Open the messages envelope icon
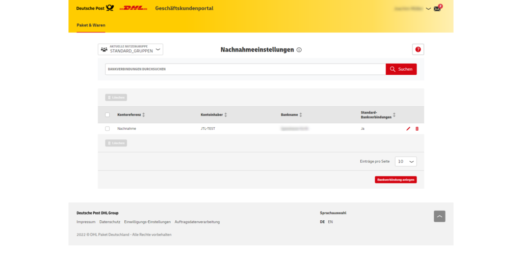Screen dimensions: 522x263 [437, 9]
